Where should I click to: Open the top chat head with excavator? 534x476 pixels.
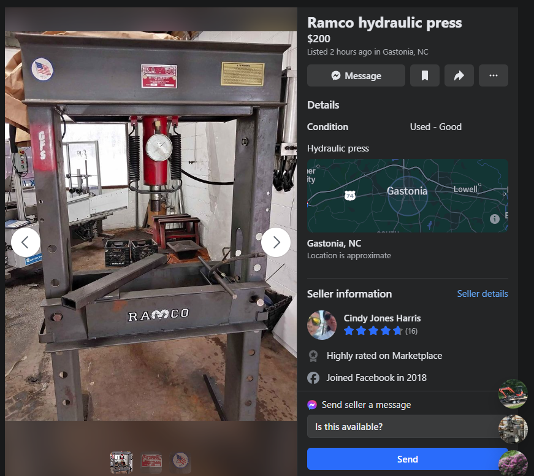513,394
